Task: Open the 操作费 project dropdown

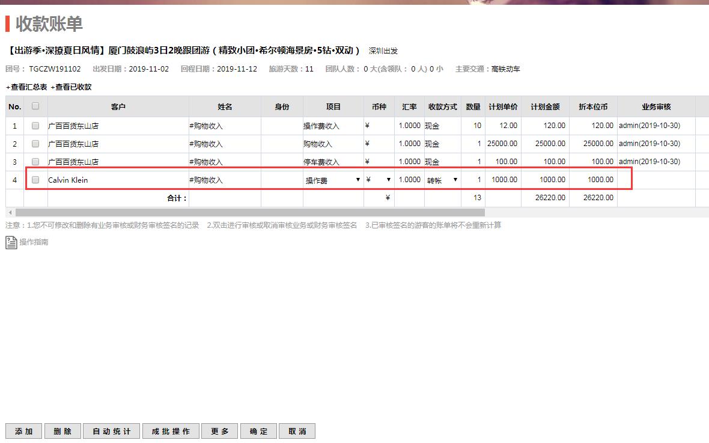Action: click(x=333, y=180)
